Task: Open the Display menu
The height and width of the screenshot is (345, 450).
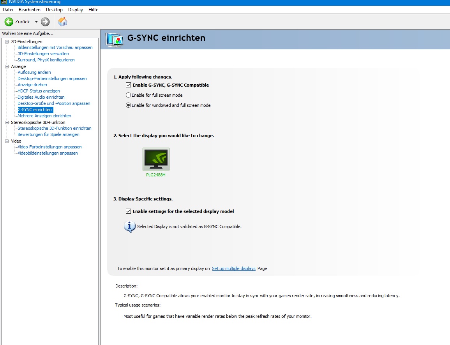Action: [76, 9]
